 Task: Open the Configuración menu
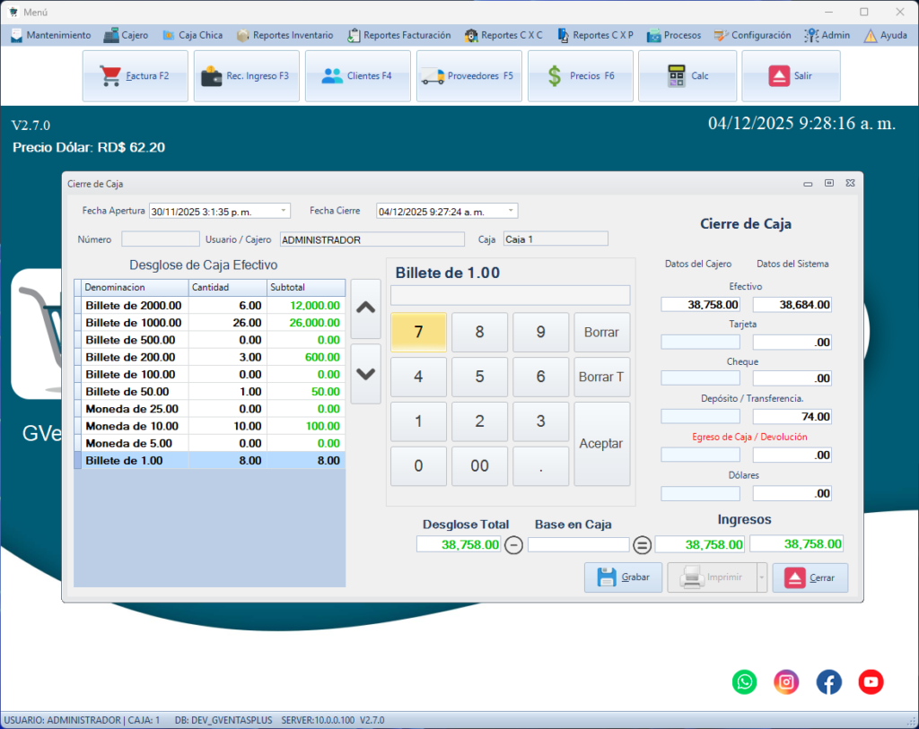tap(752, 35)
